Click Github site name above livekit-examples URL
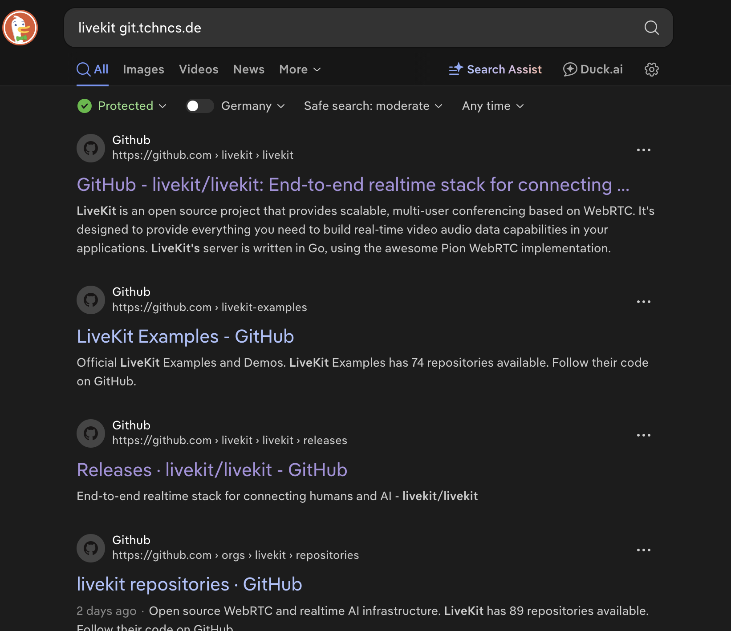Viewport: 731px width, 631px height. tap(131, 292)
